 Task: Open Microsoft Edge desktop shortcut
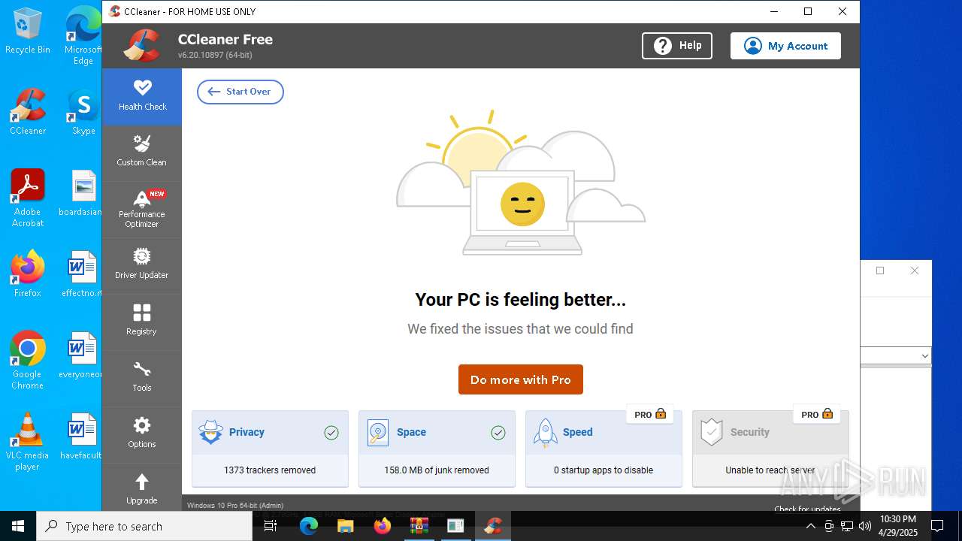pyautogui.click(x=83, y=35)
